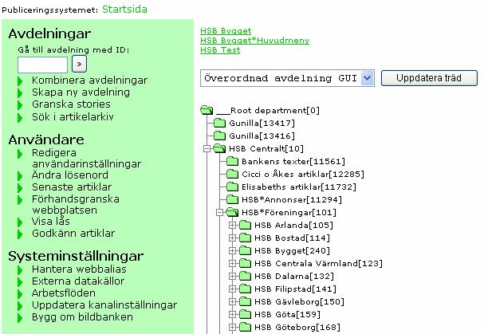
Task: Click the folder icon of HSB*Annonser
Action: 232,199
